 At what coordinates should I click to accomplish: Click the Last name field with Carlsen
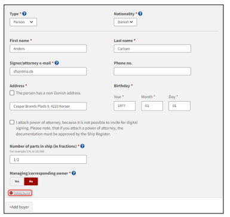coord(152,48)
